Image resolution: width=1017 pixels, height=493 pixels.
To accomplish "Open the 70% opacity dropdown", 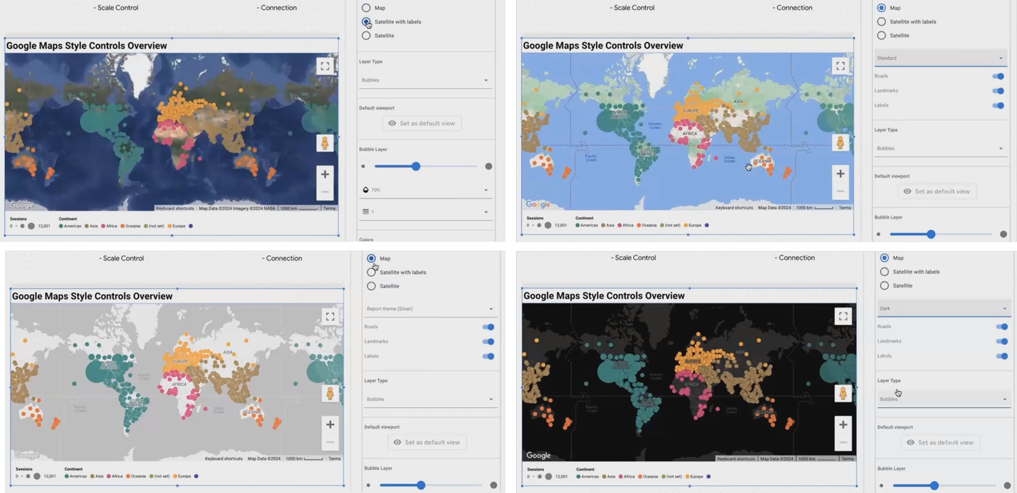I will [x=426, y=190].
